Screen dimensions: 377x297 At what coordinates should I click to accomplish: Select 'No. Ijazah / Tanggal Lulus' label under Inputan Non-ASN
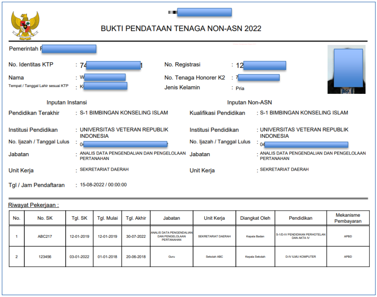pyautogui.click(x=220, y=142)
